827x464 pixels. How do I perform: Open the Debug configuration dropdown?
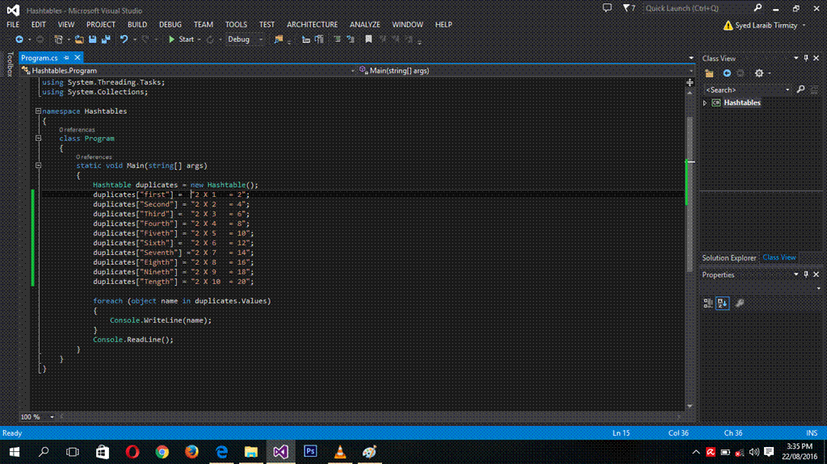(245, 39)
